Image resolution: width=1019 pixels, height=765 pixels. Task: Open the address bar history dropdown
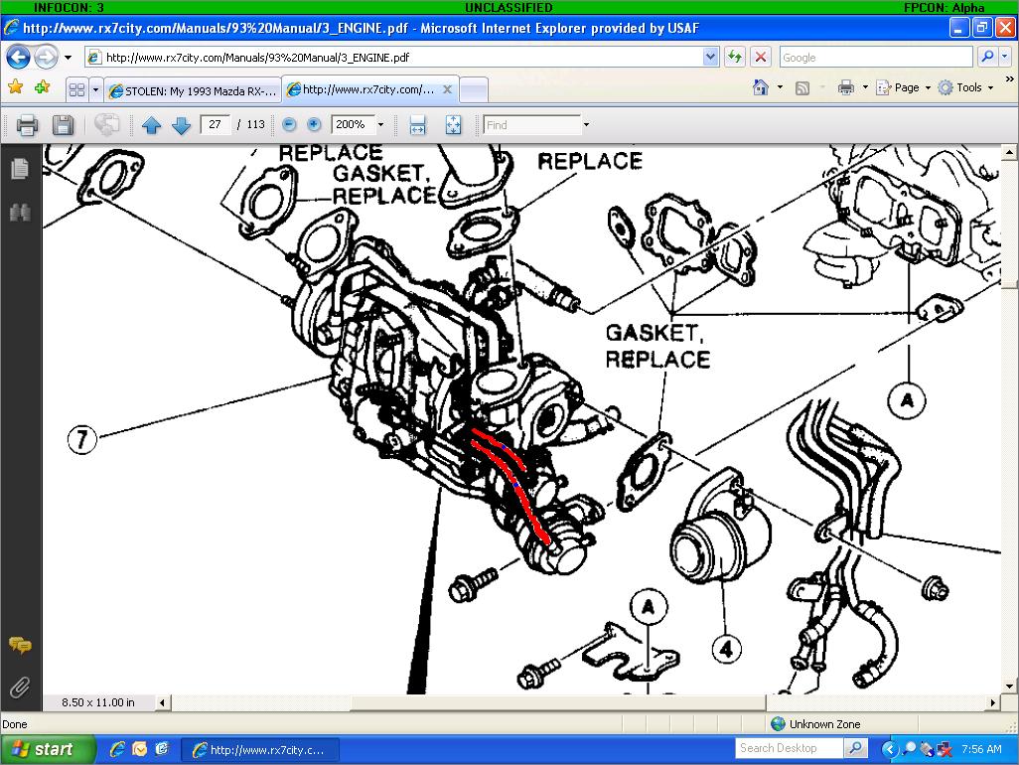pyautogui.click(x=710, y=58)
